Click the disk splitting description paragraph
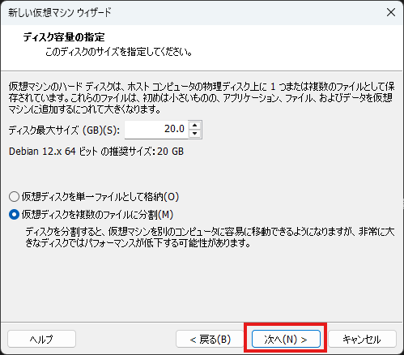Image resolution: width=404 pixels, height=355 pixels. [x=210, y=237]
